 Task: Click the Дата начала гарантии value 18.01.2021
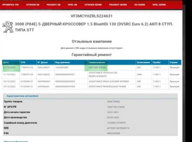tap(113, 112)
